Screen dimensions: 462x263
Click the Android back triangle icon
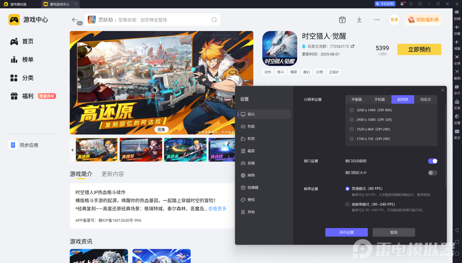457,230
